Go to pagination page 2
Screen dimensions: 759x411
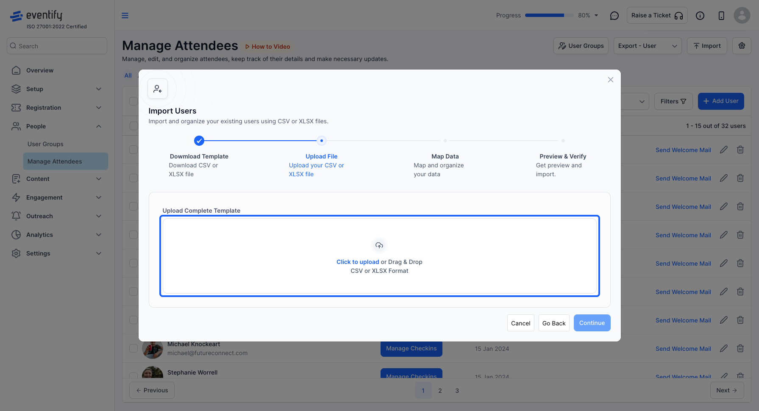click(440, 390)
